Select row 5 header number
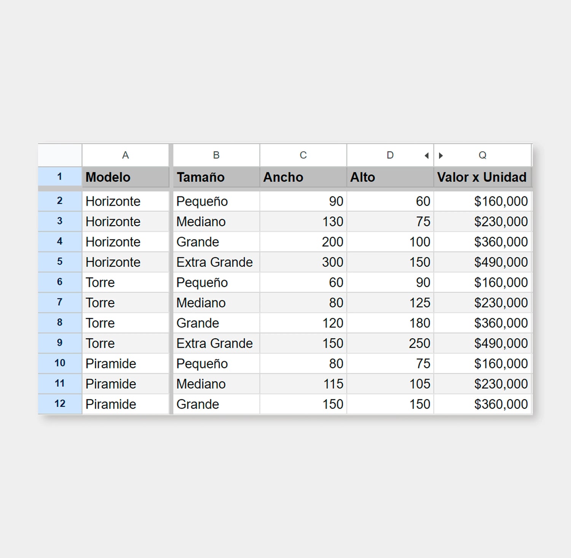Screen dimensions: 571x558 pyautogui.click(x=60, y=262)
